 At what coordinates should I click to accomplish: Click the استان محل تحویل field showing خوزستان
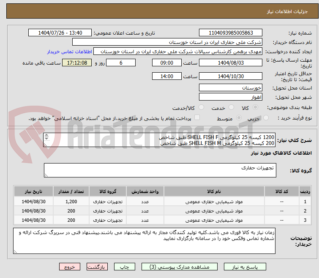(230, 88)
